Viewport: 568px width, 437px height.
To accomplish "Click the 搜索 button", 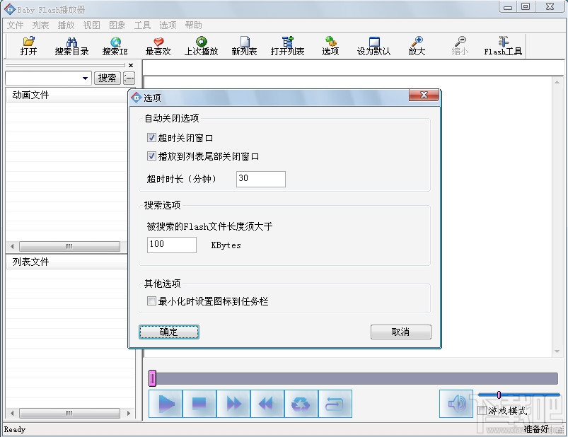I will point(108,78).
